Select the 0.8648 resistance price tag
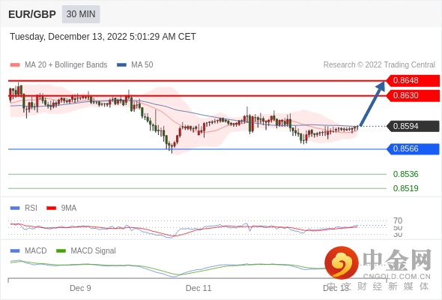This screenshot has width=442, height=300. (413, 81)
